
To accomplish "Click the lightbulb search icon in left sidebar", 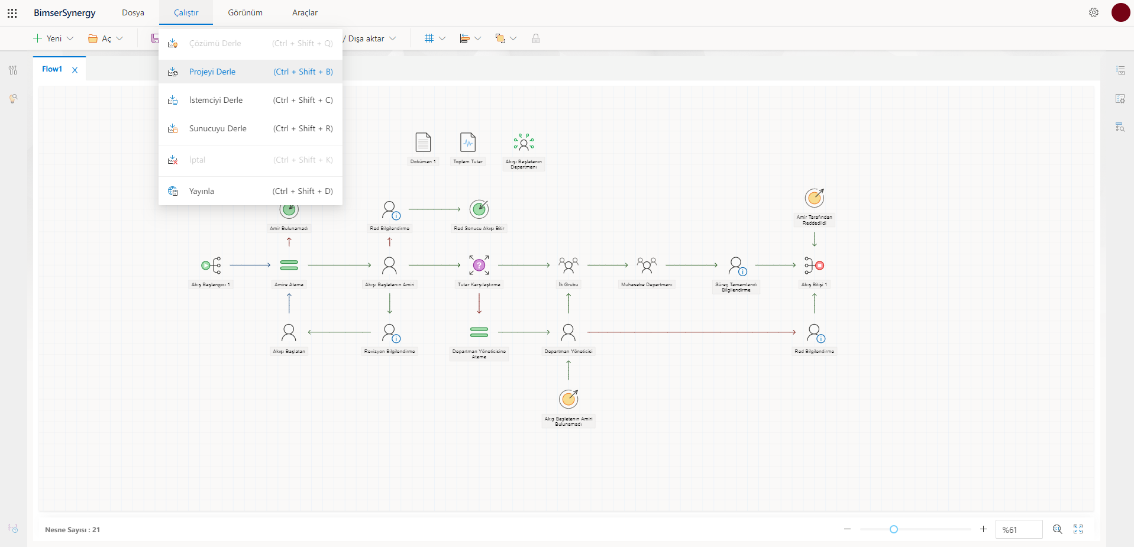I will pos(13,98).
